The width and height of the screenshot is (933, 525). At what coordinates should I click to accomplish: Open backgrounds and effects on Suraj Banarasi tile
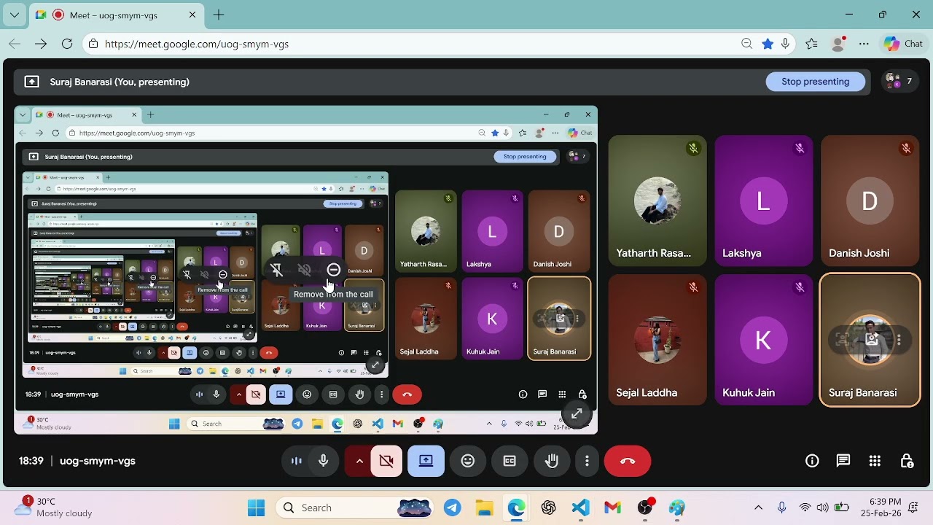(x=871, y=340)
